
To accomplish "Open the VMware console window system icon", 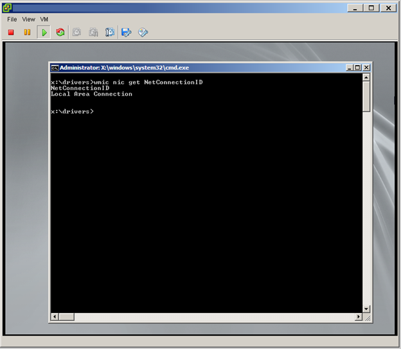I will tap(7, 8).
